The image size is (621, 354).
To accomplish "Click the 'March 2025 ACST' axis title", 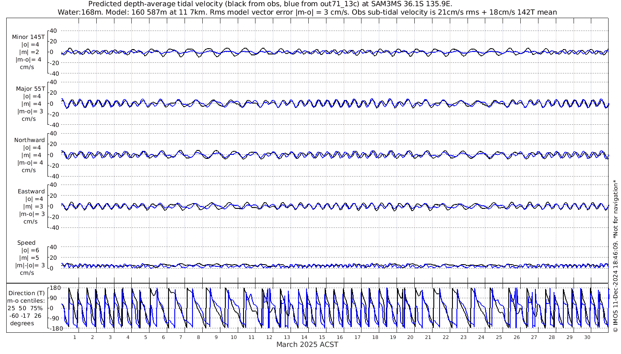I will click(307, 344).
